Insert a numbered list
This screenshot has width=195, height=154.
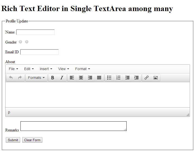118,78
